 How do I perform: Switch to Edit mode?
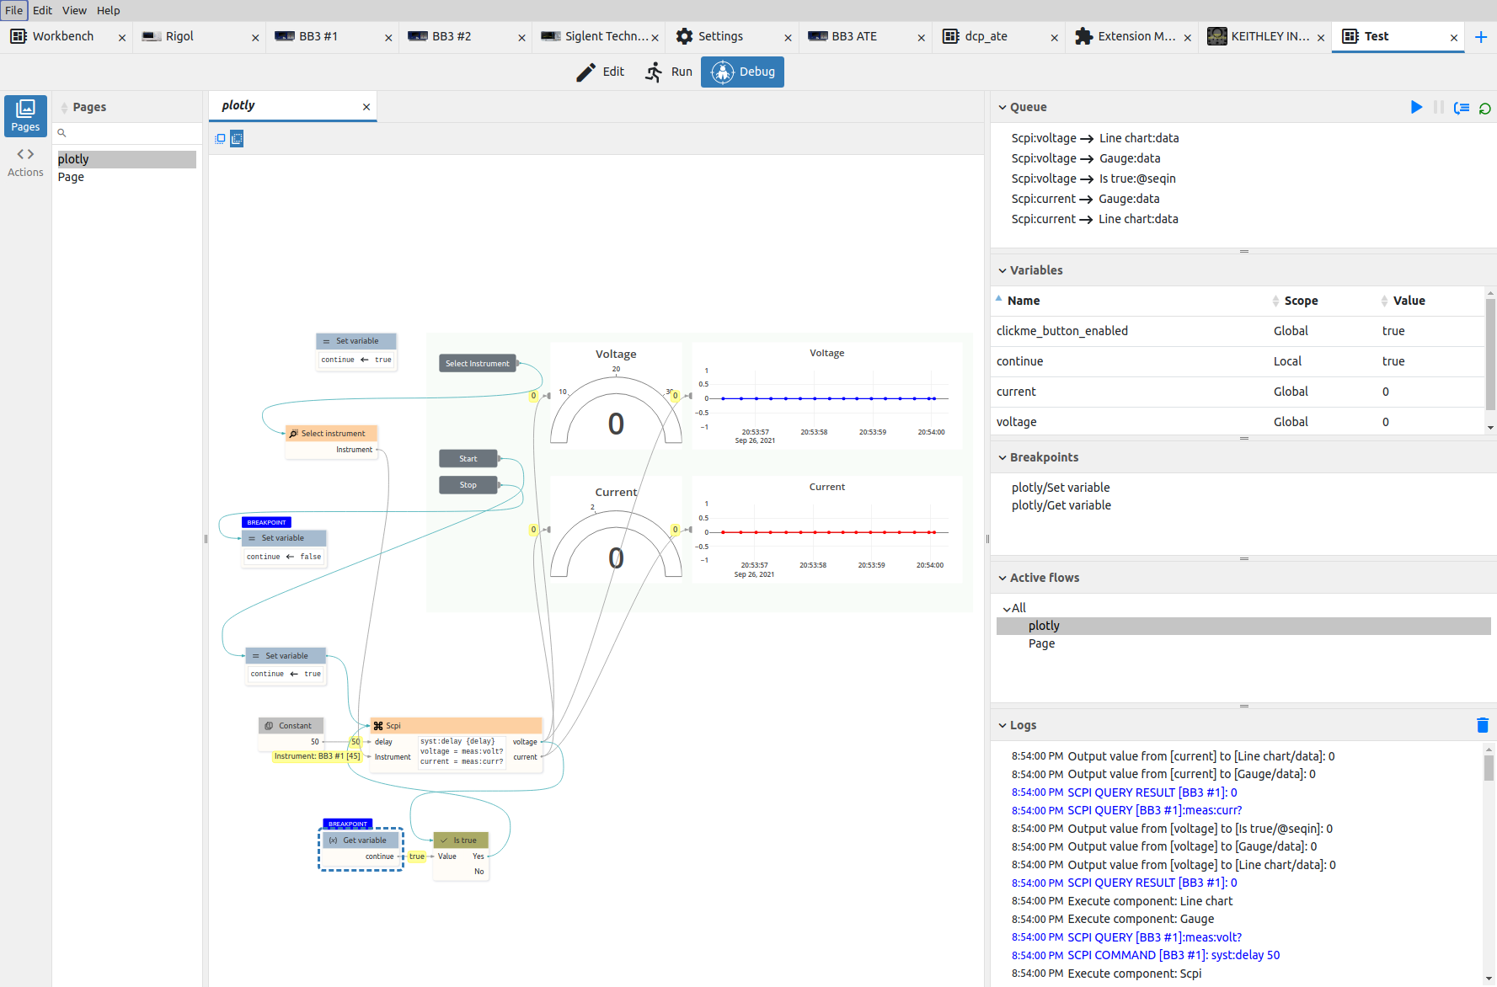[600, 72]
